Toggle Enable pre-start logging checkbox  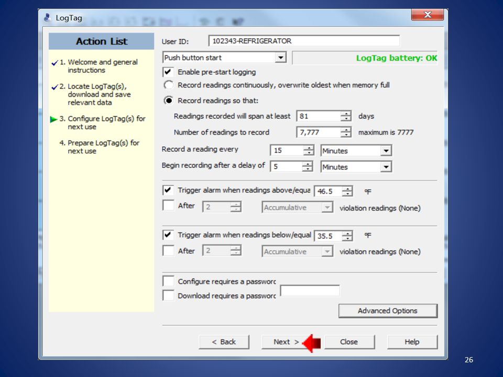(168, 72)
